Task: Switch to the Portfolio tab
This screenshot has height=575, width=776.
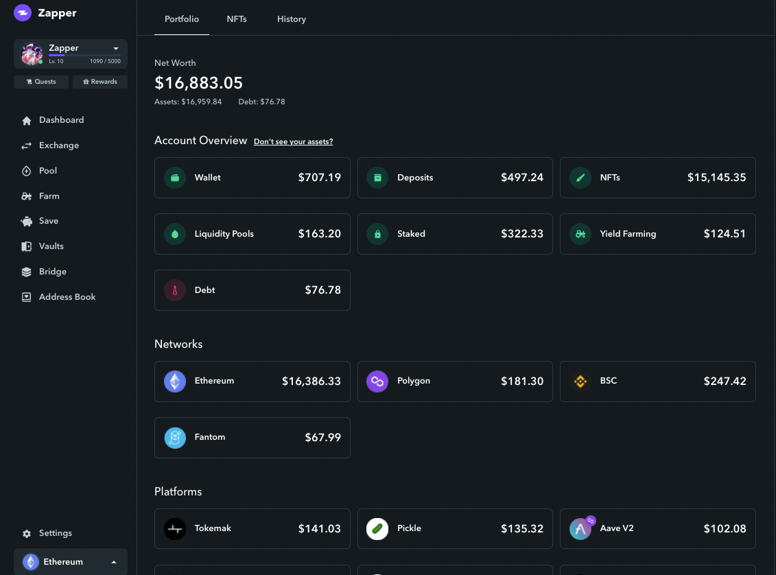Action: pos(182,19)
